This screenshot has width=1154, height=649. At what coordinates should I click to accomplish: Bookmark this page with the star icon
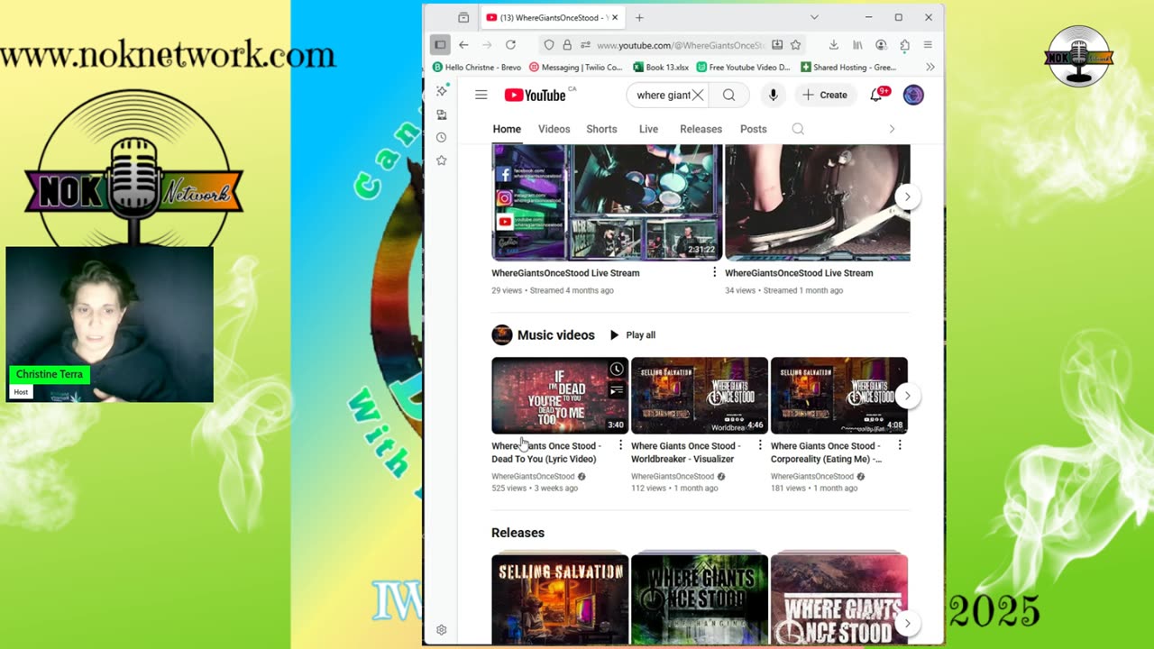tap(795, 44)
